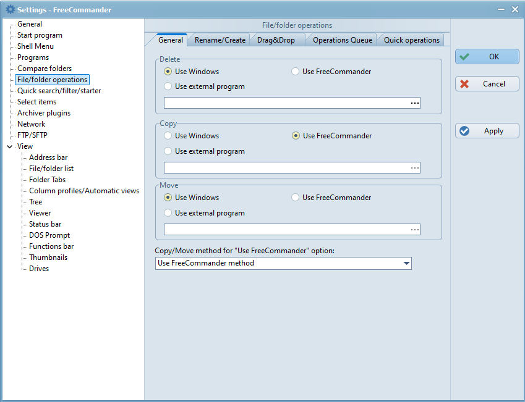Browse for Move external program

coord(415,230)
